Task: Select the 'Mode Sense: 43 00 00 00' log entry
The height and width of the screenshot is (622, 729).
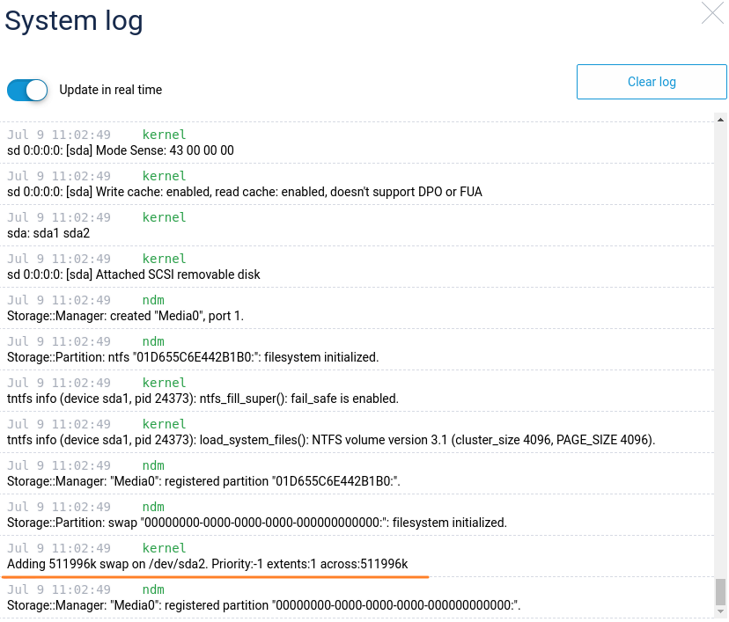Action: click(121, 150)
